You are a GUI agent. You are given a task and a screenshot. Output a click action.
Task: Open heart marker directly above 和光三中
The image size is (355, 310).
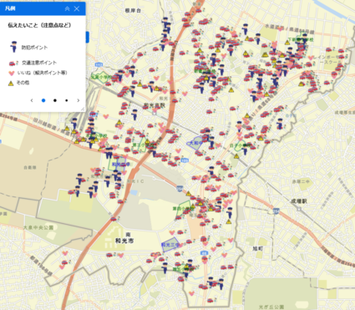click(172, 232)
